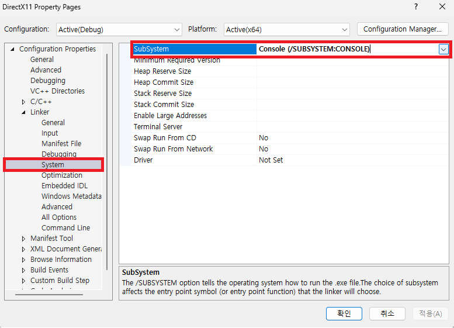Click the help question mark icon
The height and width of the screenshot is (328, 454).
click(x=416, y=6)
